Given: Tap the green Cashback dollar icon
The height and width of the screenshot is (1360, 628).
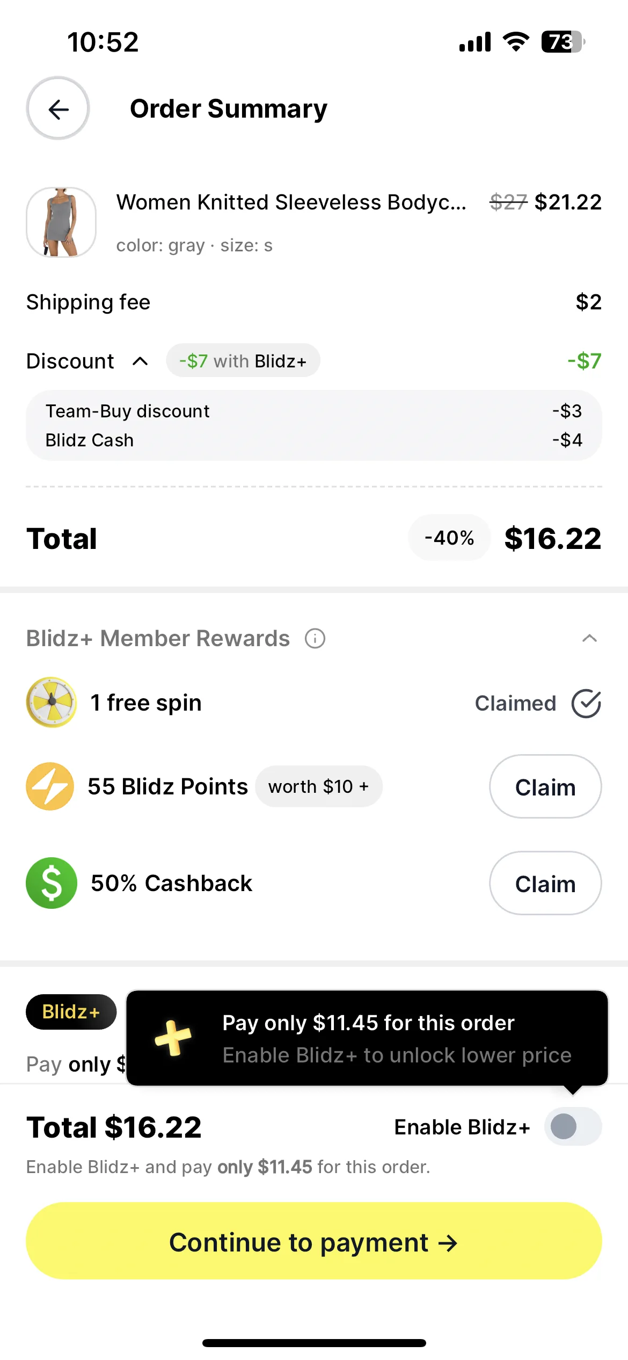Looking at the screenshot, I should 52,883.
